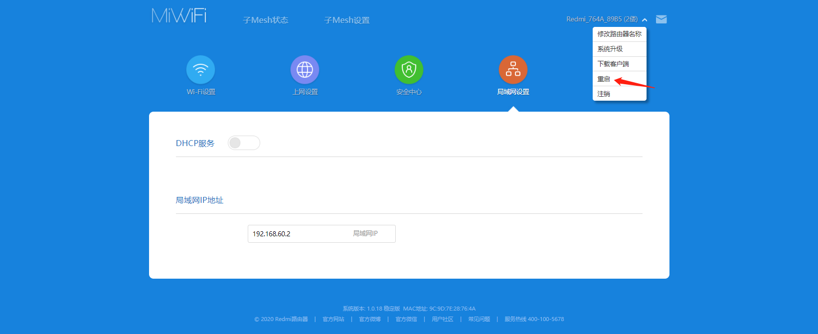Collapse the router name dropdown arrow

tap(645, 20)
